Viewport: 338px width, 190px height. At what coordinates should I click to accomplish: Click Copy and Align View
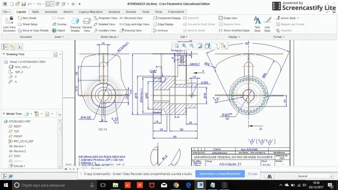coord(135,24)
